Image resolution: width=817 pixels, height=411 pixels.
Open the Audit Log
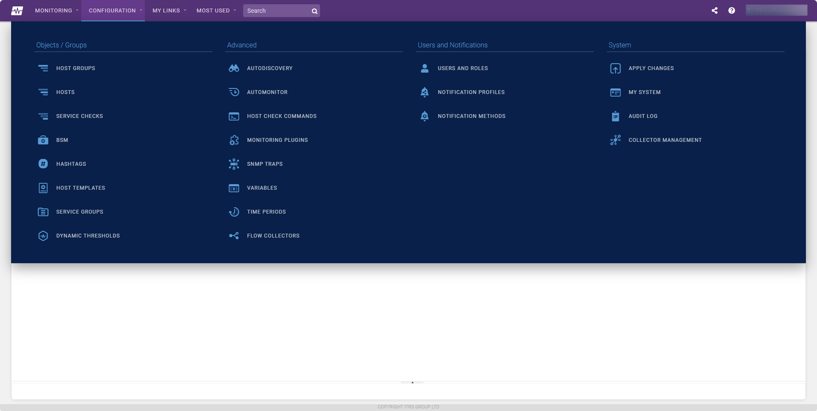point(643,116)
